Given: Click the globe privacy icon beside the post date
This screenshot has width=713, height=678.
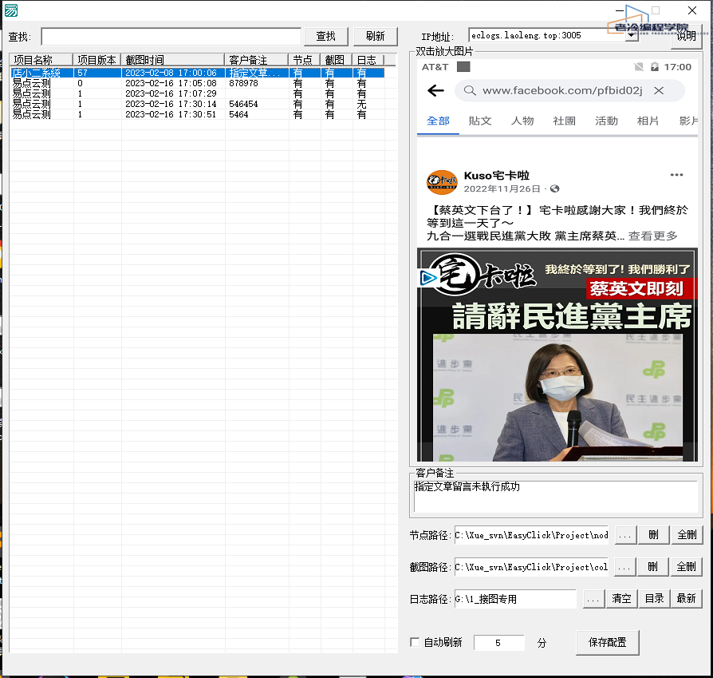Looking at the screenshot, I should click(554, 188).
